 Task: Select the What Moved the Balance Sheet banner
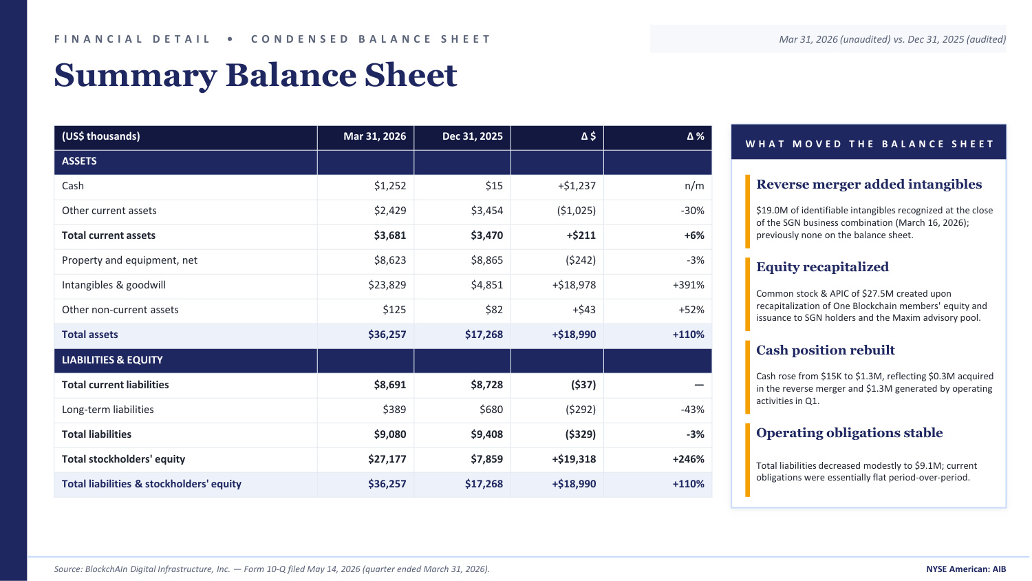coord(869,143)
